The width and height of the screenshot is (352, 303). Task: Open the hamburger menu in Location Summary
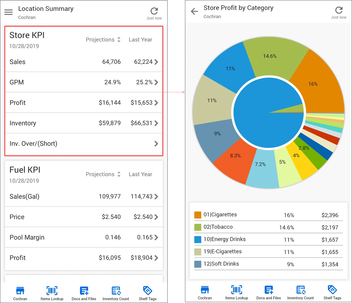click(8, 12)
